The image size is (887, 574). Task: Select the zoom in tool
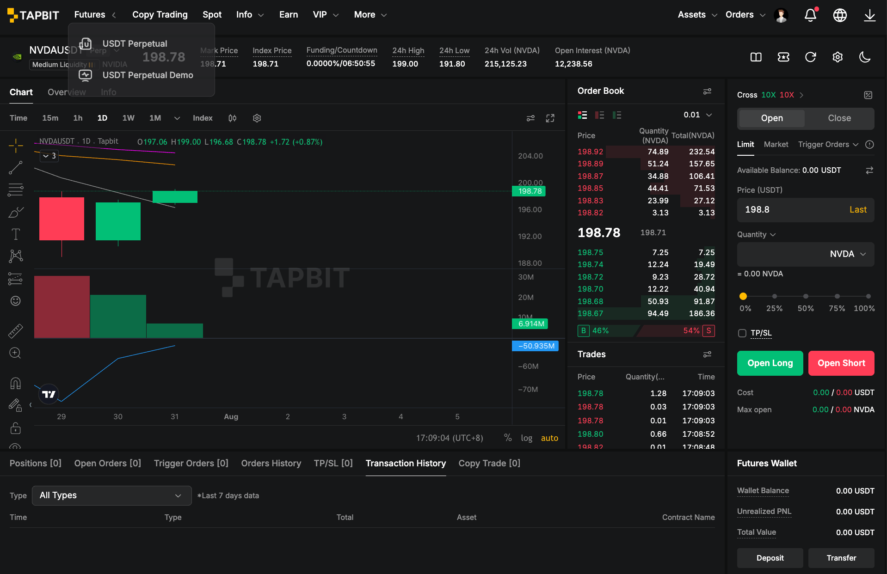click(x=16, y=353)
